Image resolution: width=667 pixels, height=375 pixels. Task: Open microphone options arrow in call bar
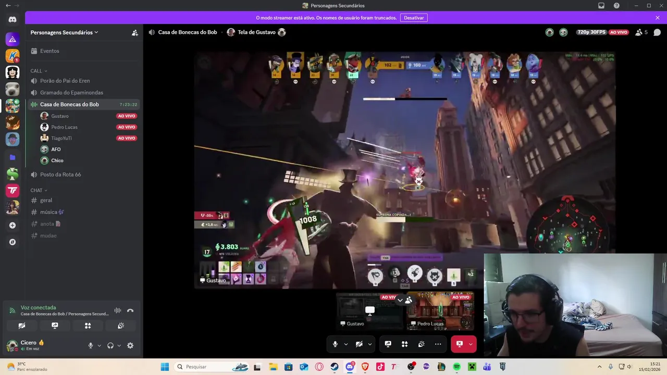pos(345,344)
